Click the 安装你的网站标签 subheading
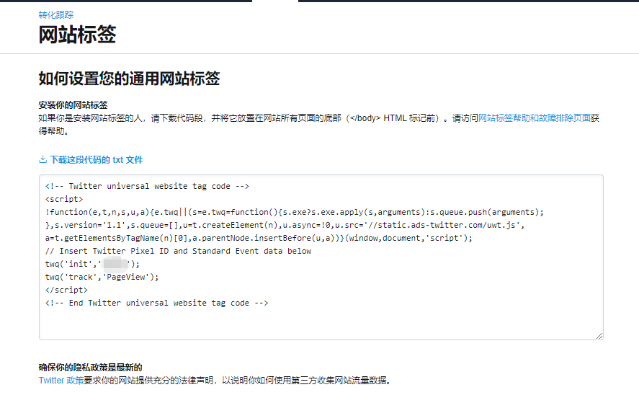 [73, 105]
